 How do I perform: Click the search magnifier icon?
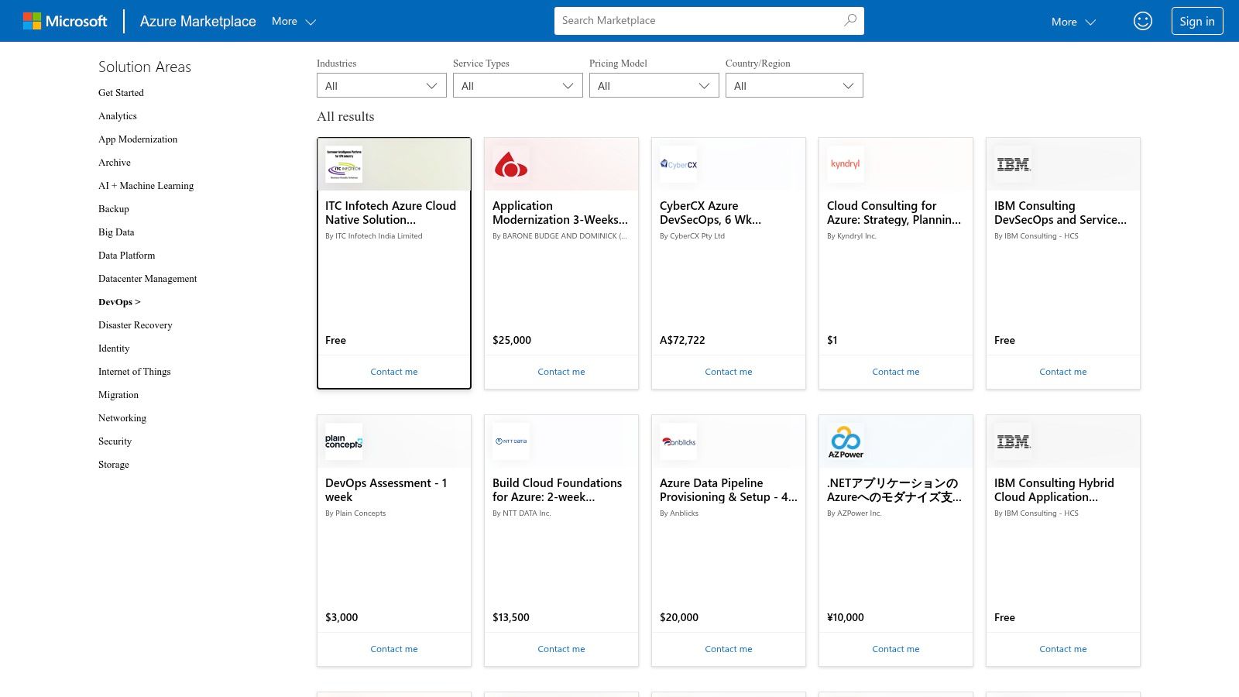pyautogui.click(x=849, y=21)
